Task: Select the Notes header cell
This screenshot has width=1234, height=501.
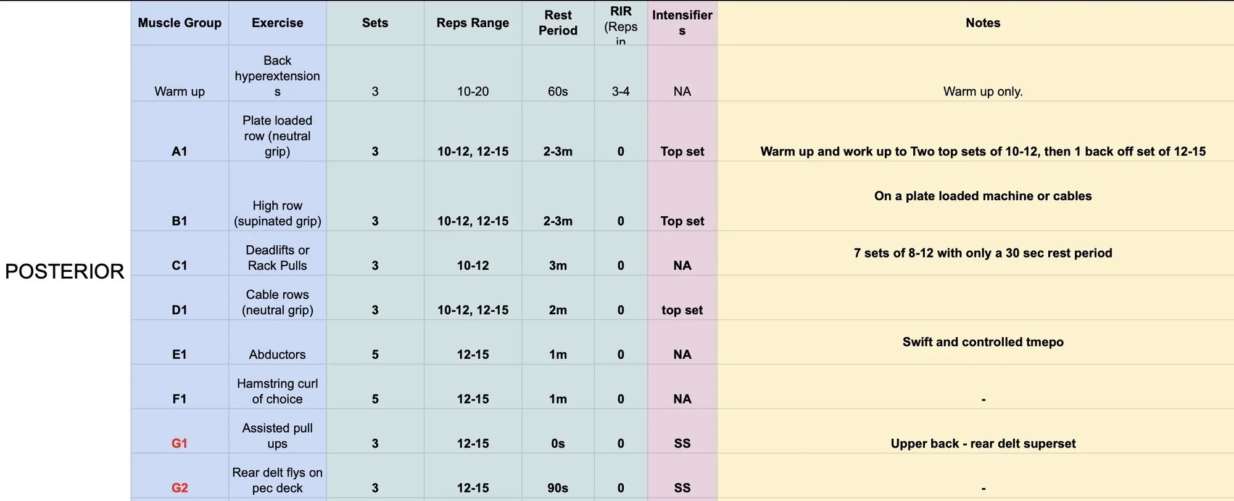Action: [x=982, y=23]
